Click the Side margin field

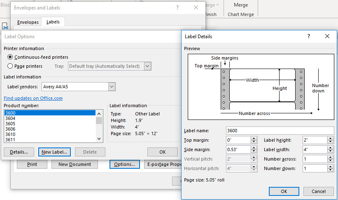238,149
